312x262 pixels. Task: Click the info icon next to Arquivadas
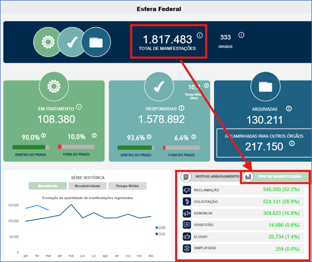tap(289, 109)
